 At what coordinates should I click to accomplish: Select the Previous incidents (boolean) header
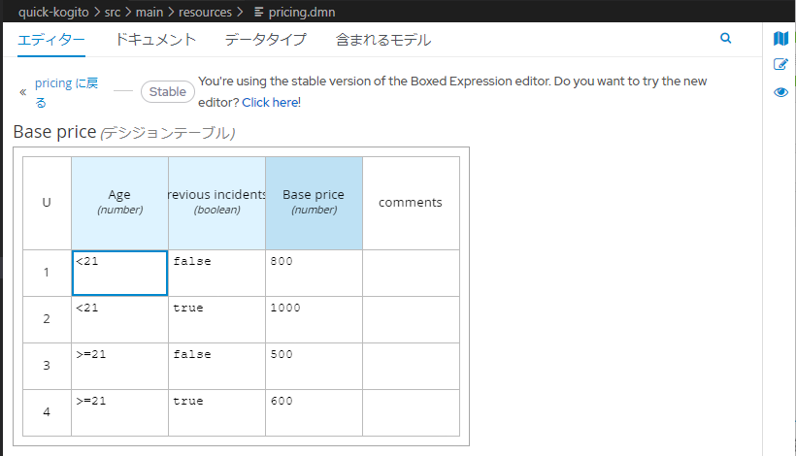[216, 203]
